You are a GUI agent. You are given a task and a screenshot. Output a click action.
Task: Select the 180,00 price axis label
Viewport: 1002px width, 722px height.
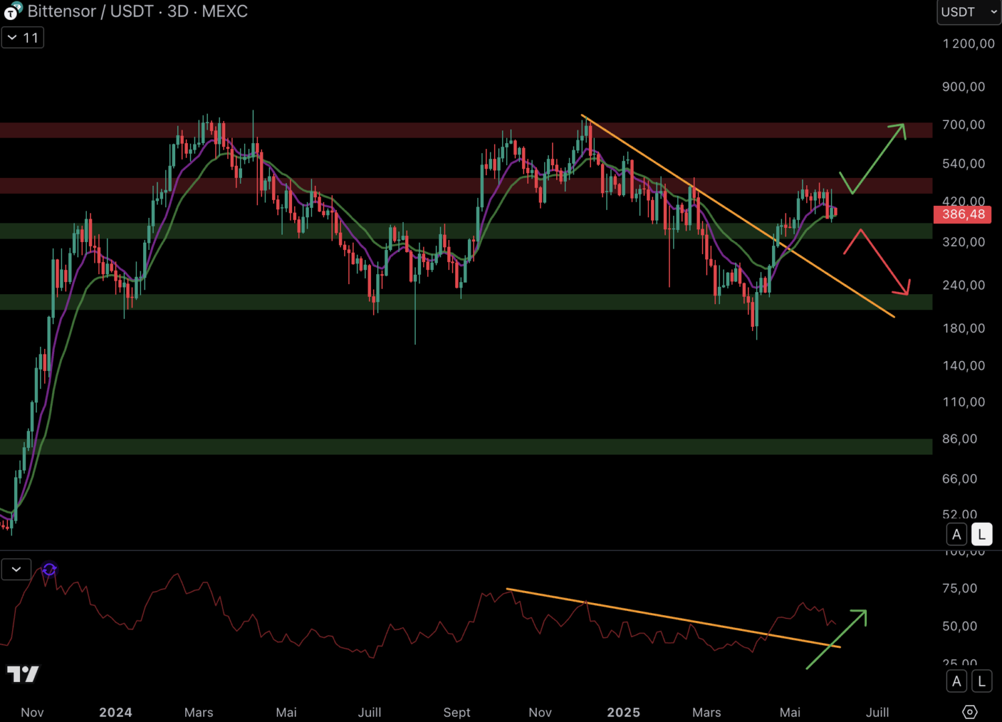(x=963, y=328)
